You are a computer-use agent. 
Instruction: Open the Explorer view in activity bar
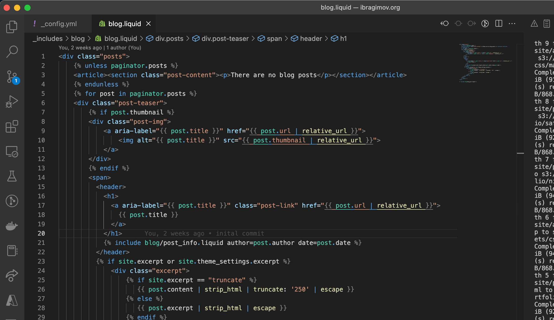coord(12,27)
